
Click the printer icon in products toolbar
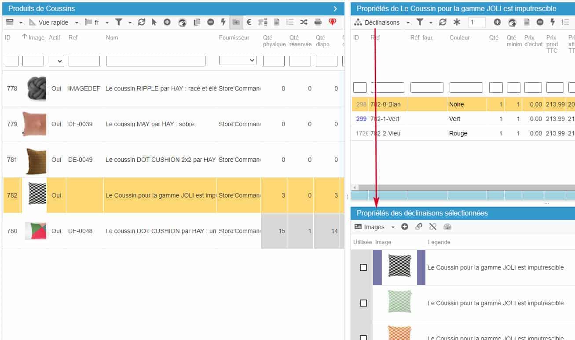tap(318, 22)
